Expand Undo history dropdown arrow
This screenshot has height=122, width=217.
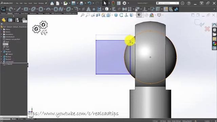[x=93, y=3]
